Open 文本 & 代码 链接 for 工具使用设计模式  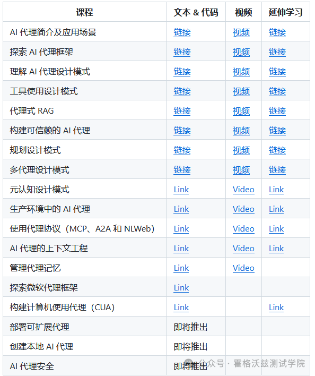(182, 91)
